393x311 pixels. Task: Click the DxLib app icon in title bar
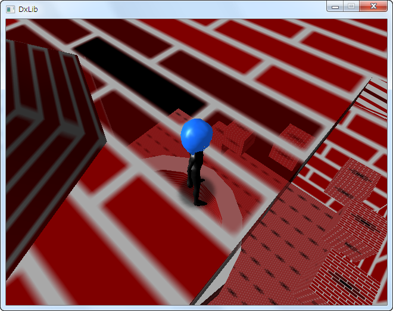click(x=10, y=9)
